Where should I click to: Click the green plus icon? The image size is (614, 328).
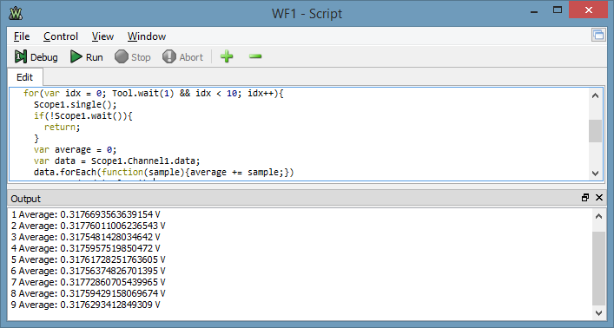227,56
